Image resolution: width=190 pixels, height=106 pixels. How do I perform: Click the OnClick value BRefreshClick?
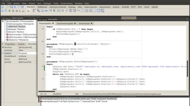[x=27, y=62]
